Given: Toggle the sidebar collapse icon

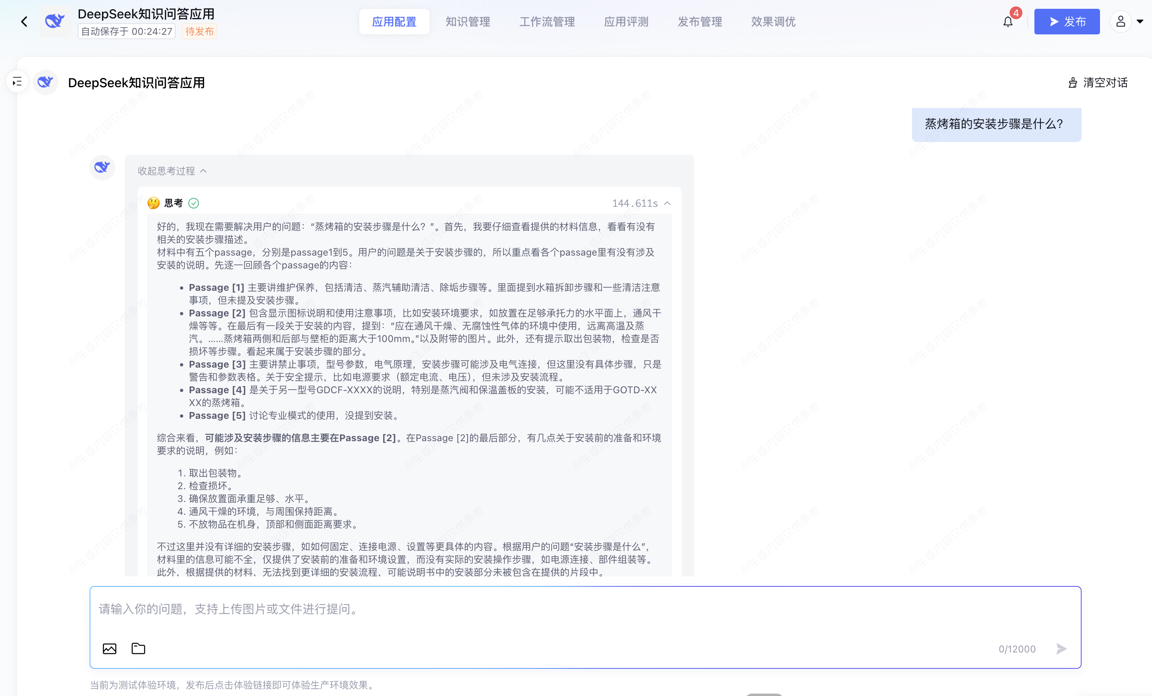Looking at the screenshot, I should pos(17,82).
